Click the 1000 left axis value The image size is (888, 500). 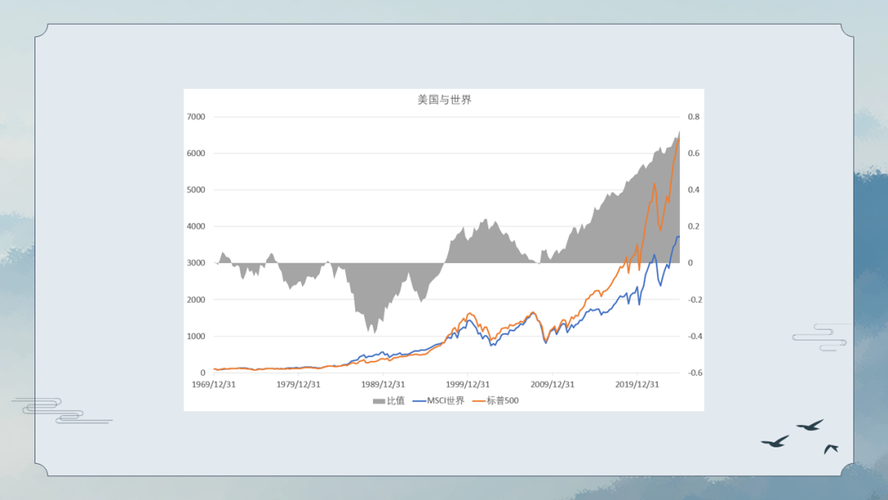(196, 336)
